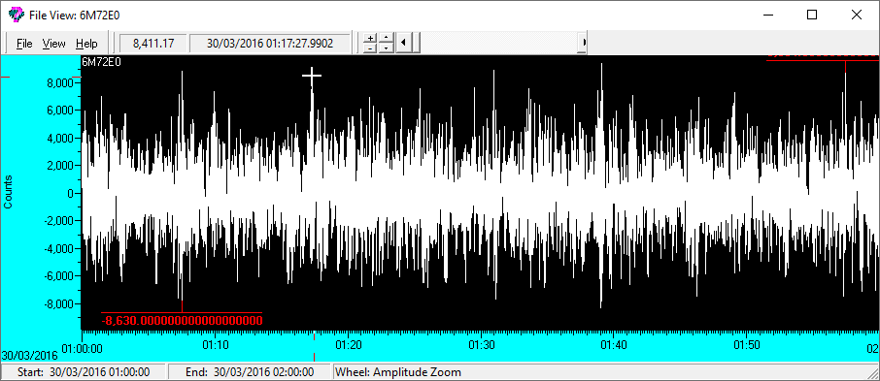Click the minus zoom-out button
The height and width of the screenshot is (381, 880).
pos(370,48)
